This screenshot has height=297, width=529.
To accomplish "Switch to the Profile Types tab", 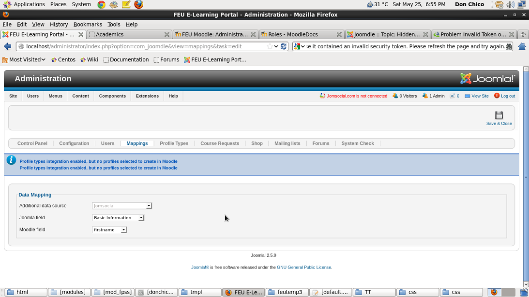I will coord(174,143).
